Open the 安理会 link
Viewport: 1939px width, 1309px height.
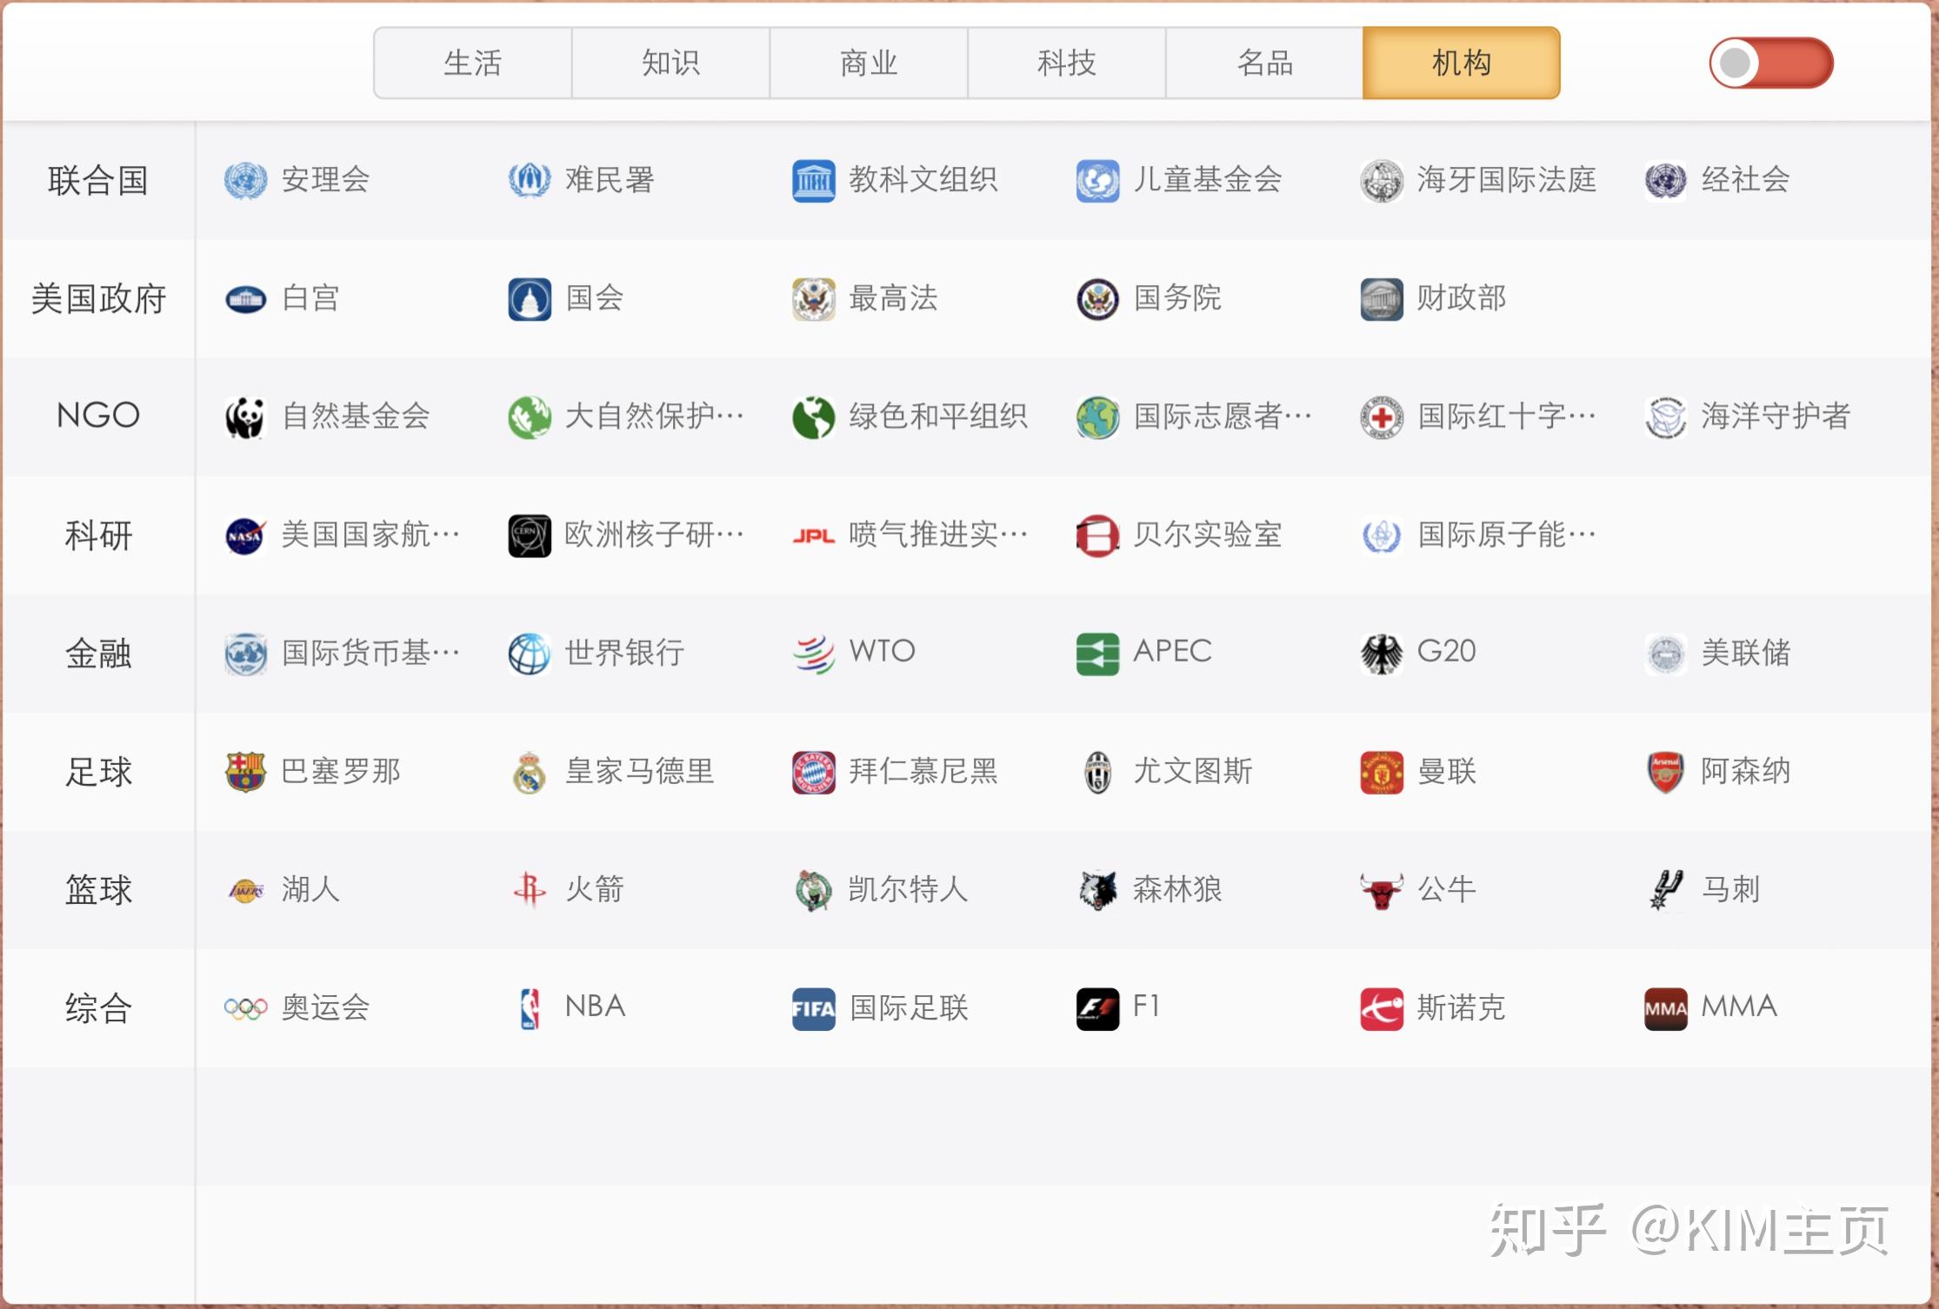326,180
